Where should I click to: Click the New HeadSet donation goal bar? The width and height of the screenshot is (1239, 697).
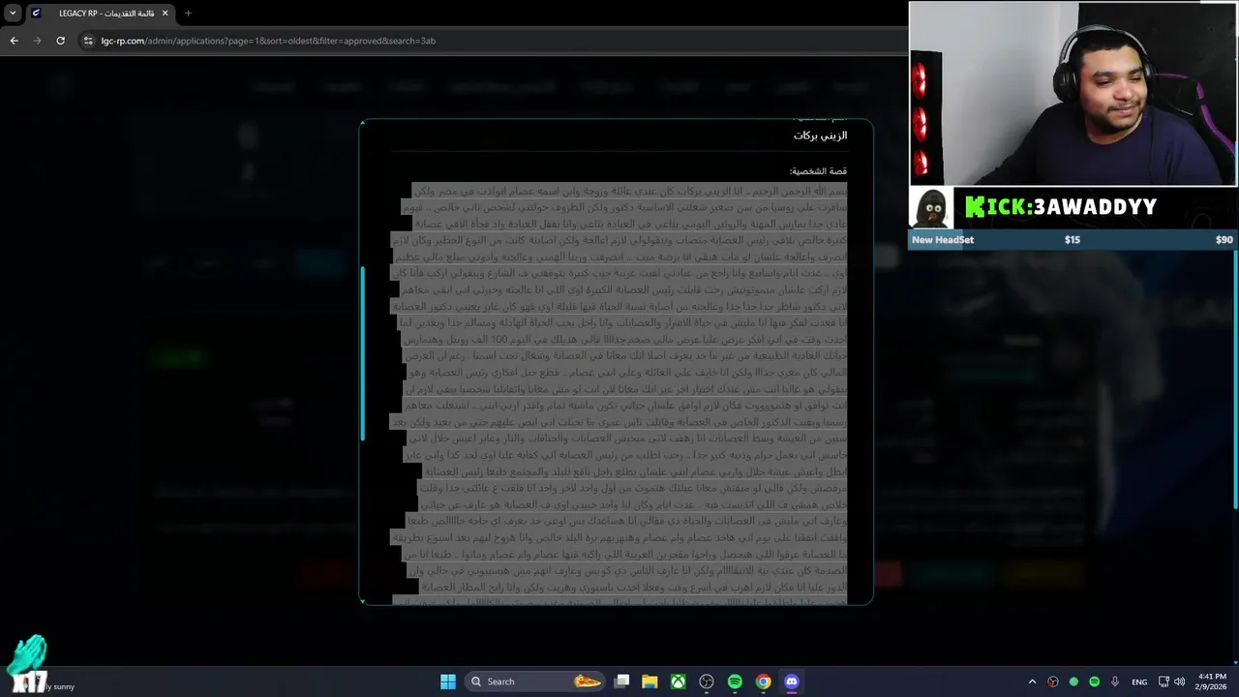point(1072,239)
